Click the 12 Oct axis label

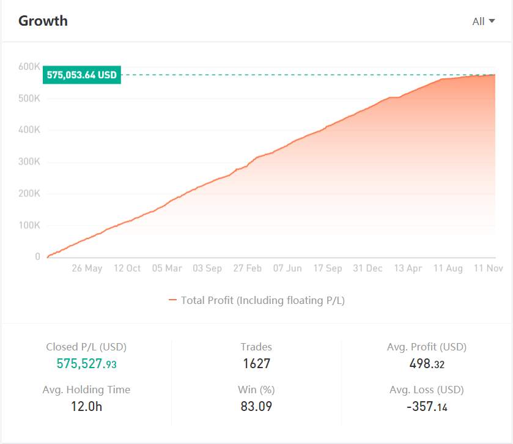click(127, 268)
